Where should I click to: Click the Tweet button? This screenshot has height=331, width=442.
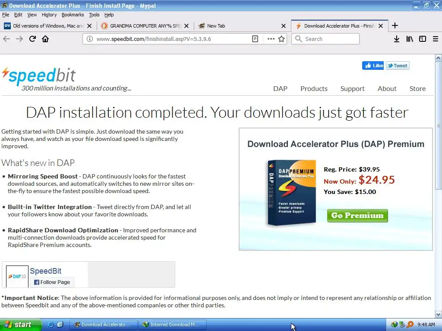point(398,66)
